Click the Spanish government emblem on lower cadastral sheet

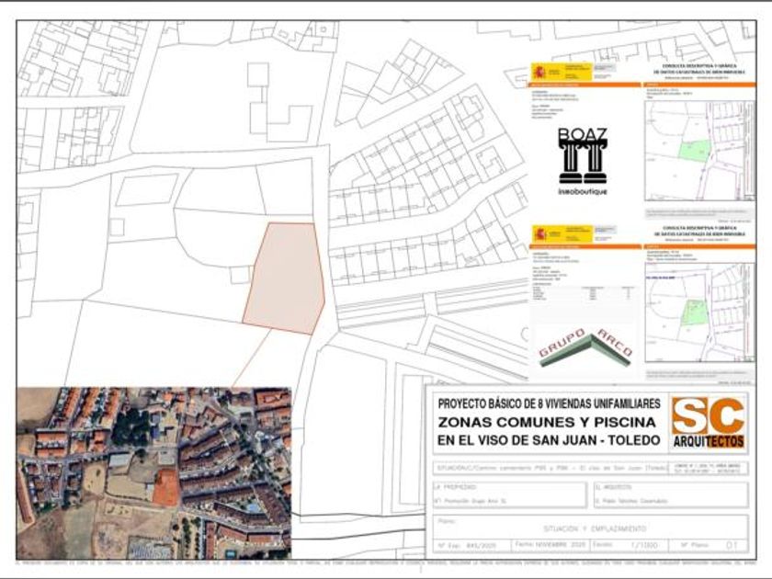[x=540, y=233]
